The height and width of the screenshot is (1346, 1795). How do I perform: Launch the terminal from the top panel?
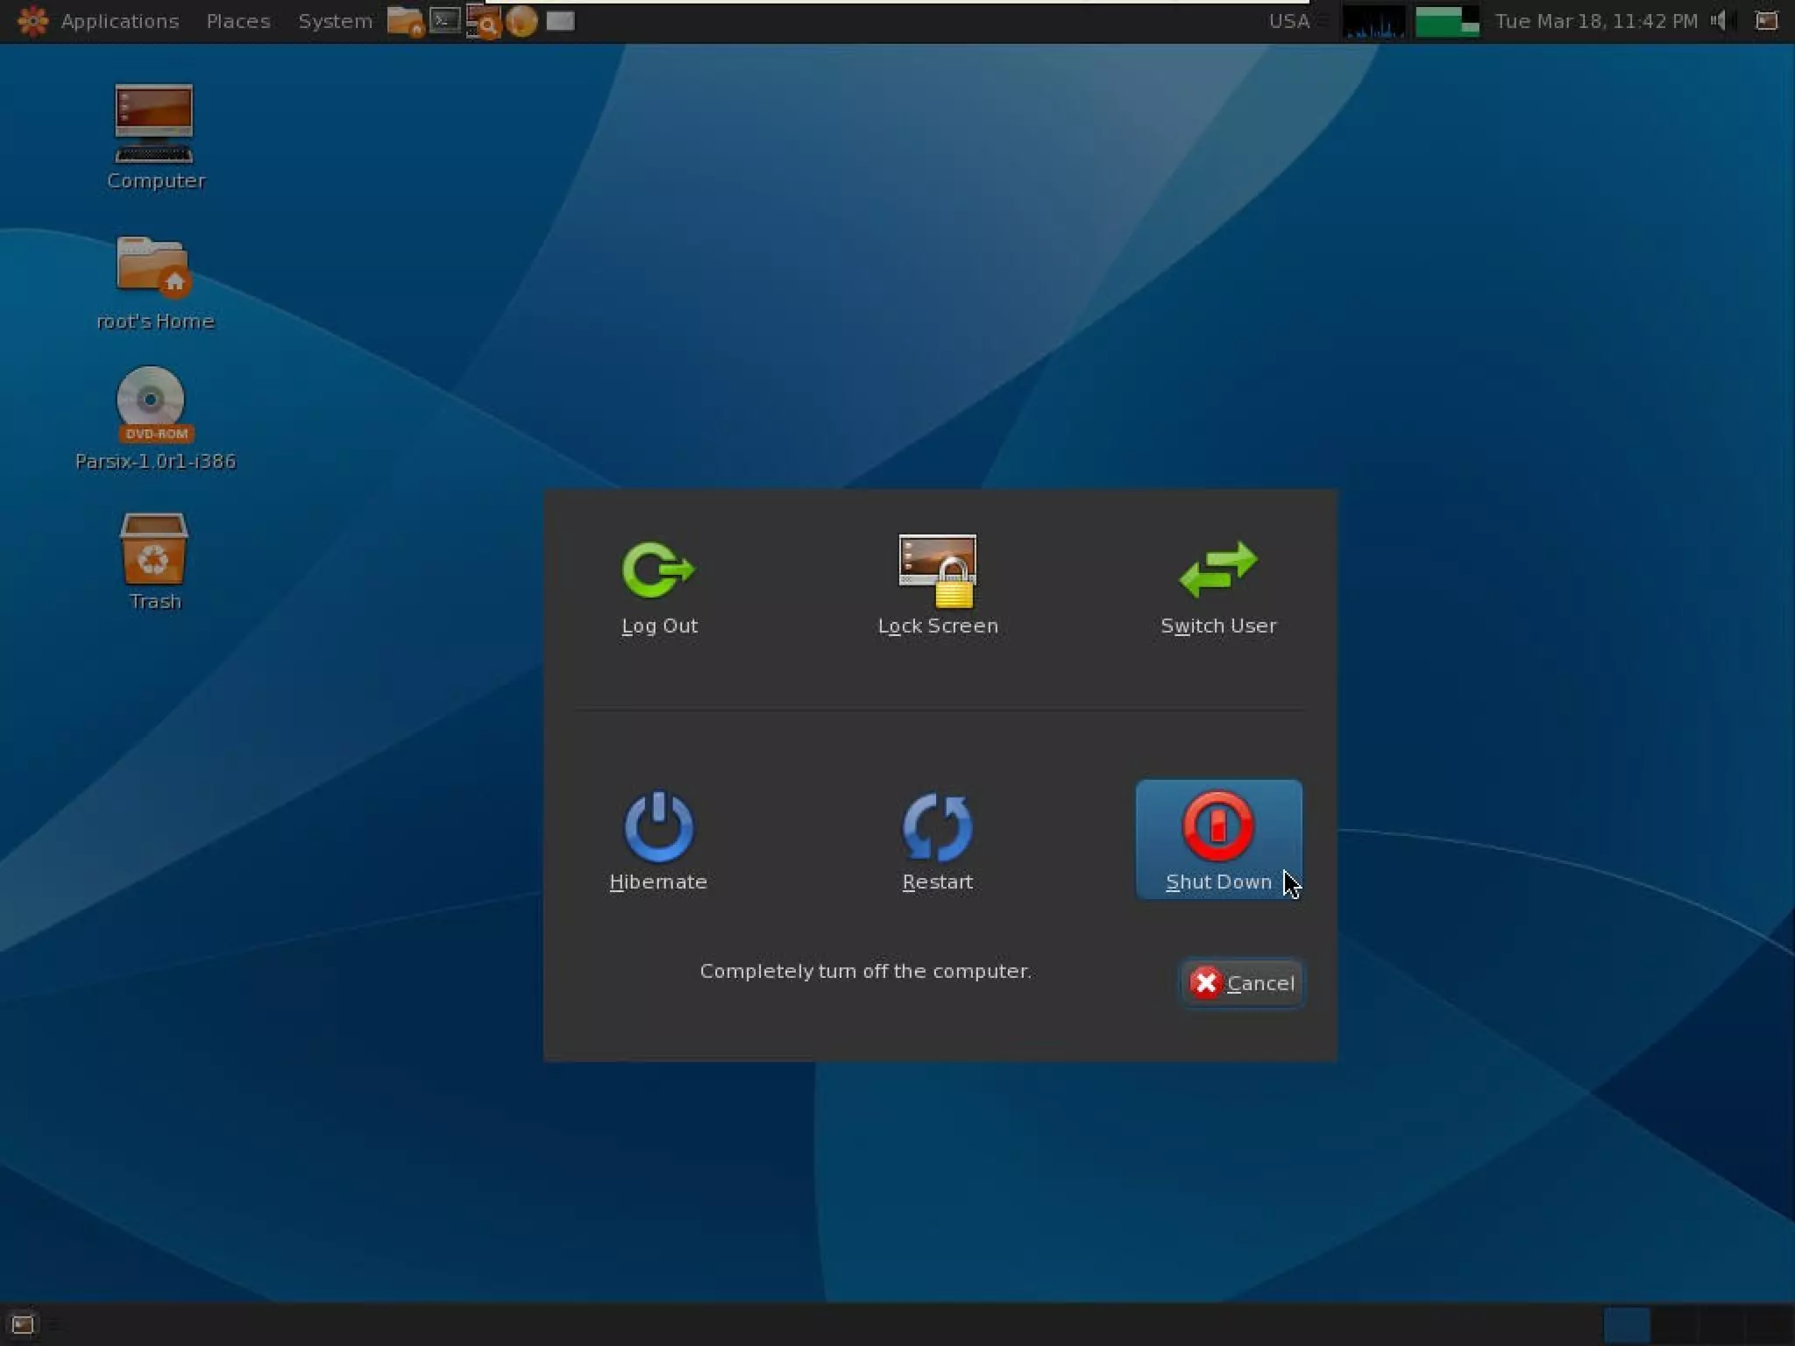[445, 20]
